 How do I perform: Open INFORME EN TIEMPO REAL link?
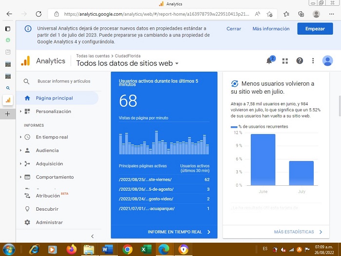[179, 232]
